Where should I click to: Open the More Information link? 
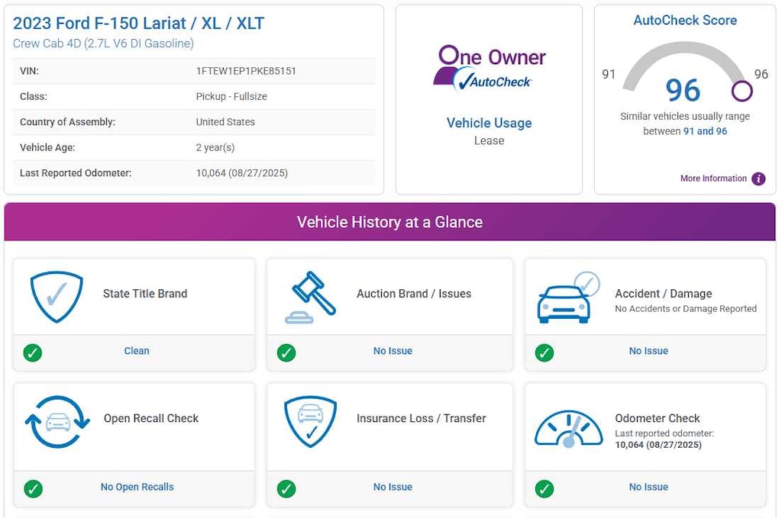tap(713, 179)
